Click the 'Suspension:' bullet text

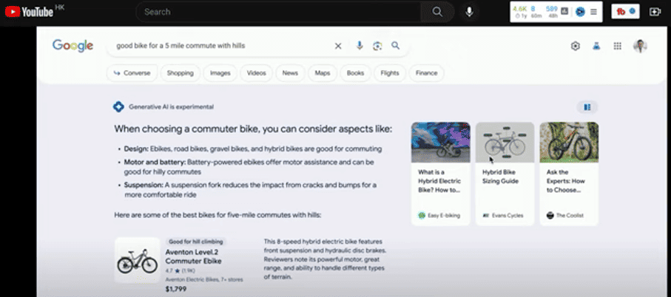(250, 190)
